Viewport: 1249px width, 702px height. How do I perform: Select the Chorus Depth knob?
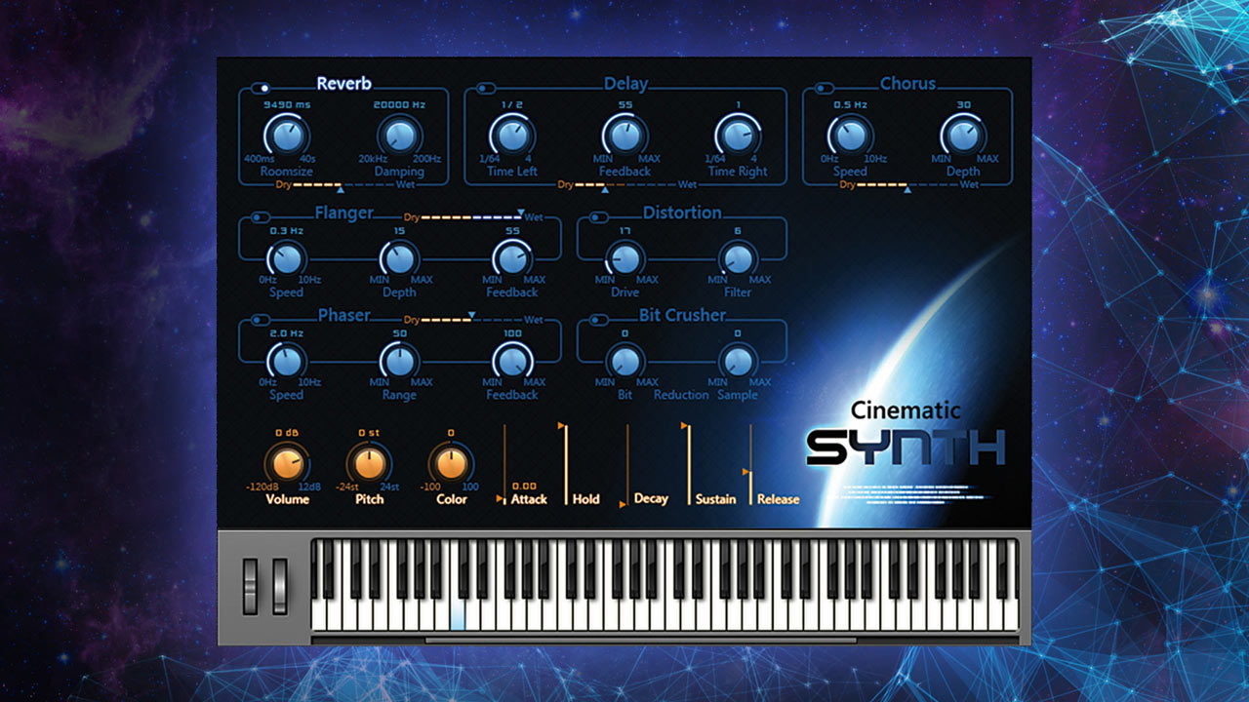tap(963, 136)
